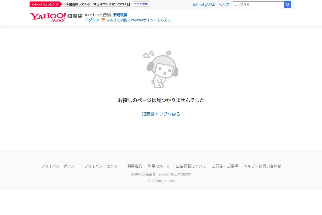Click the Yahoo!ショッピング red badge
Image resolution: width=322 pixels, height=215 pixels.
46,4
